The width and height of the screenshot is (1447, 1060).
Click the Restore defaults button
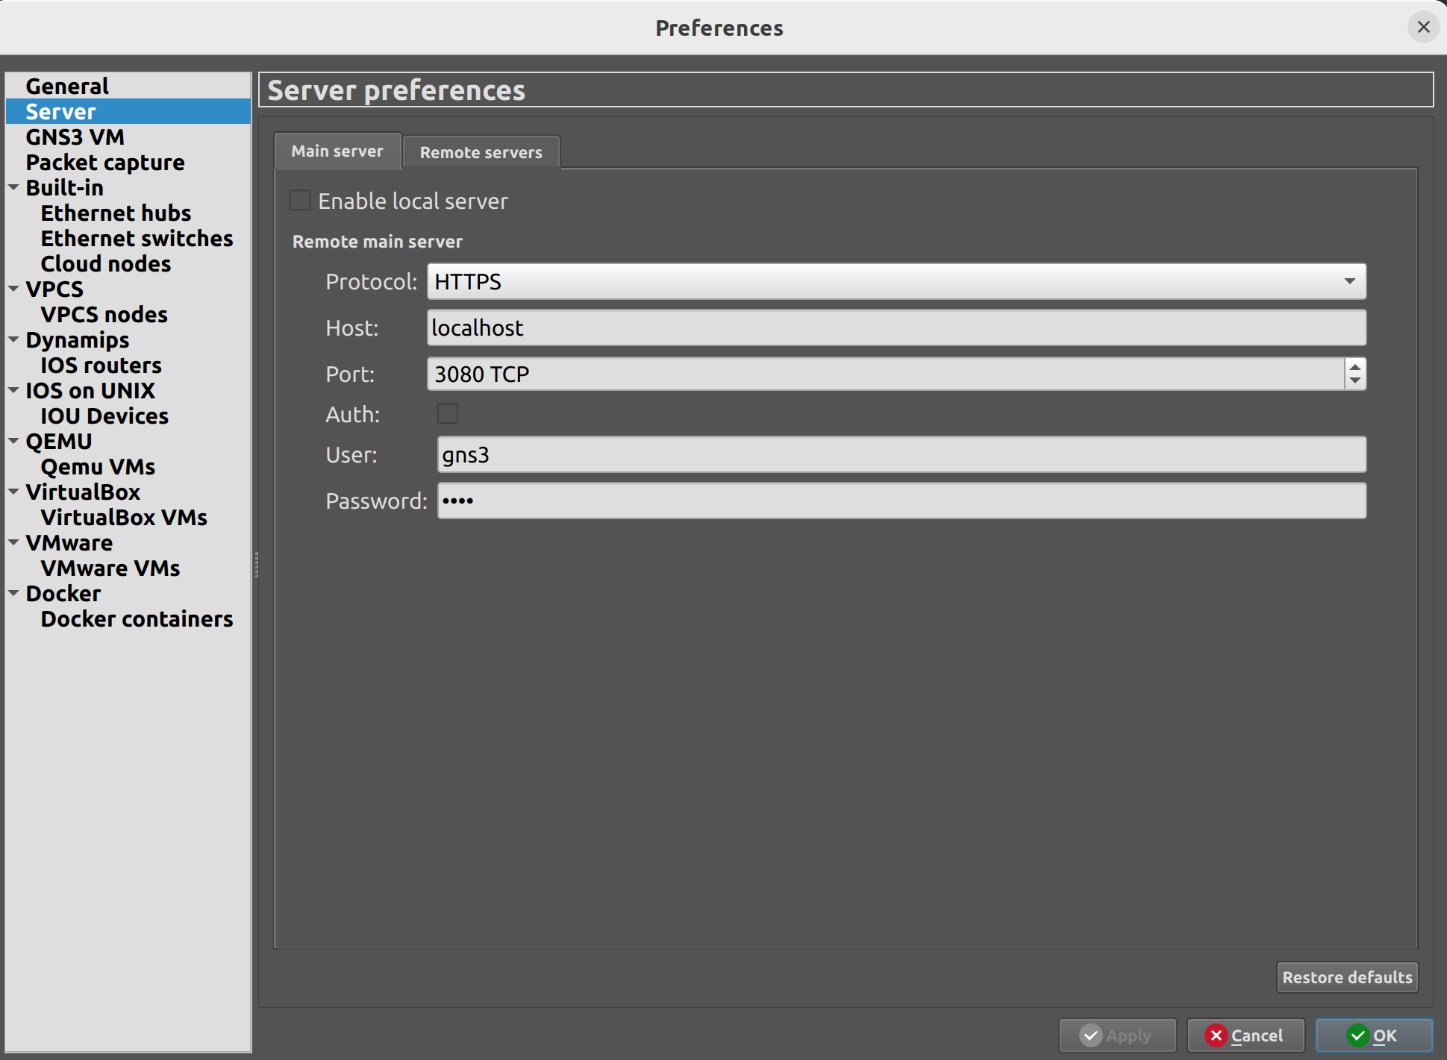tap(1346, 977)
